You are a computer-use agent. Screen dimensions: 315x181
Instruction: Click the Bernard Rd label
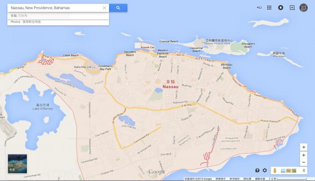coord(228,101)
